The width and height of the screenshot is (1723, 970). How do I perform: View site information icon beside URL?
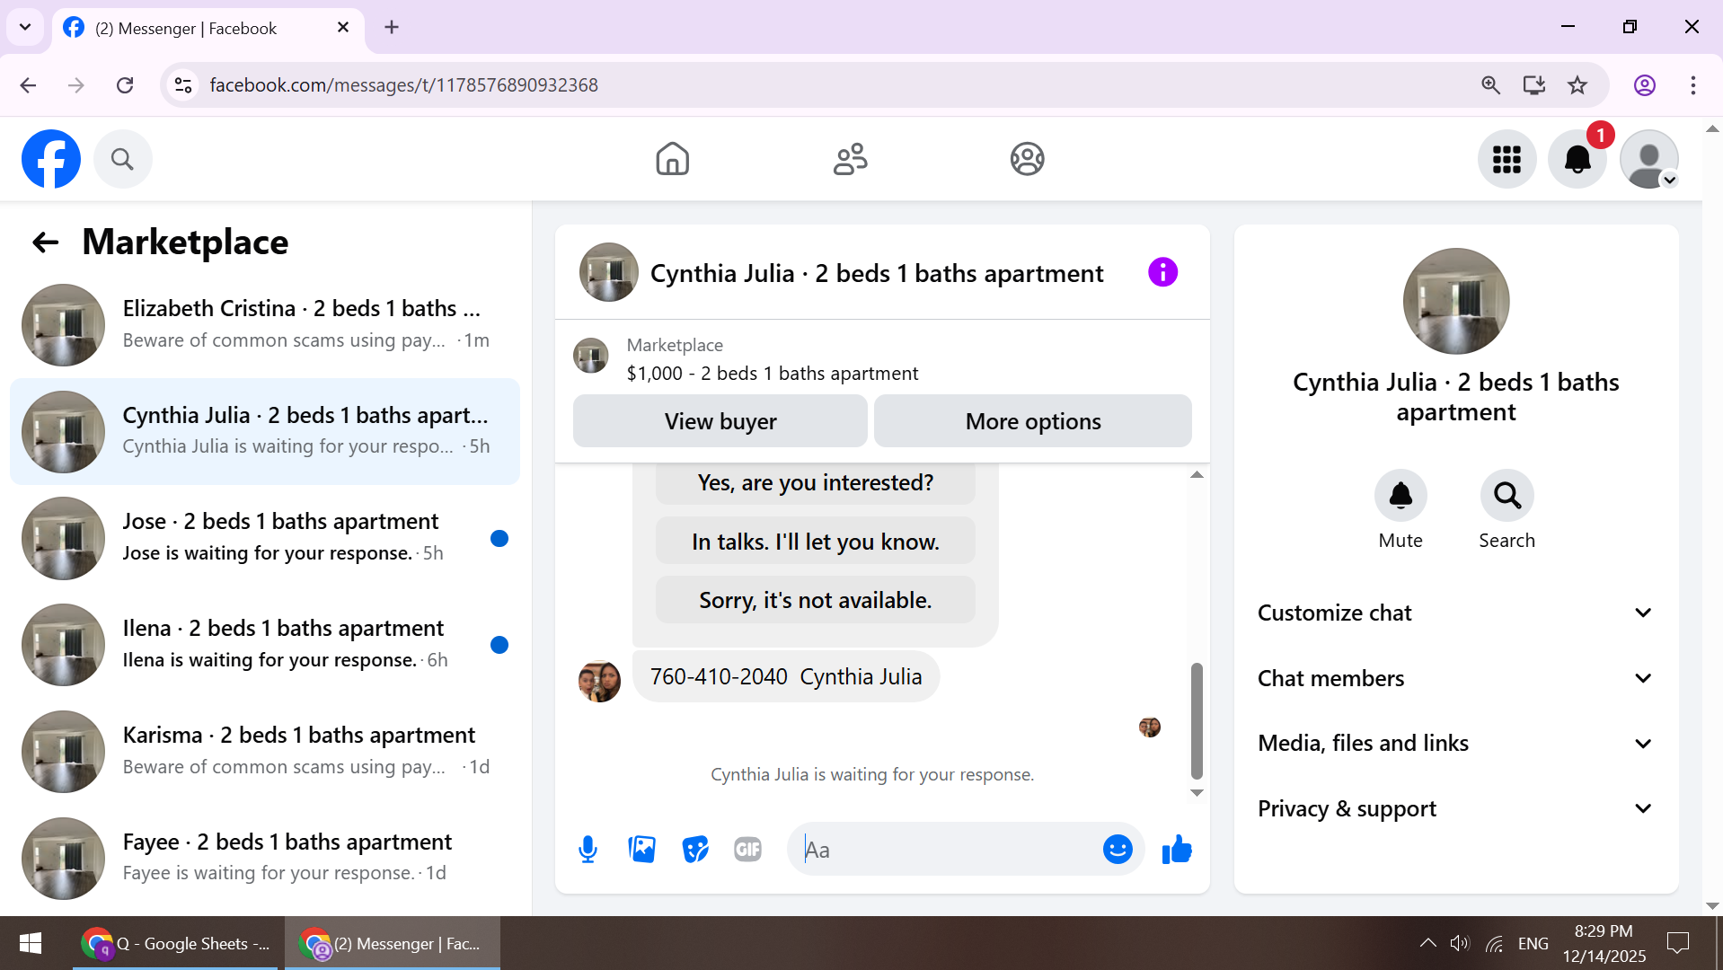pos(183,85)
